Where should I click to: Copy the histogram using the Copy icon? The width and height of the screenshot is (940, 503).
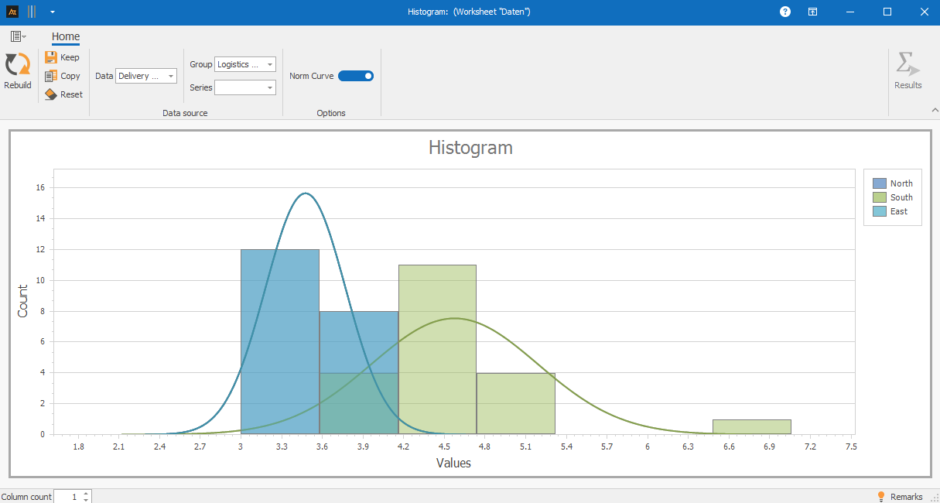point(51,76)
